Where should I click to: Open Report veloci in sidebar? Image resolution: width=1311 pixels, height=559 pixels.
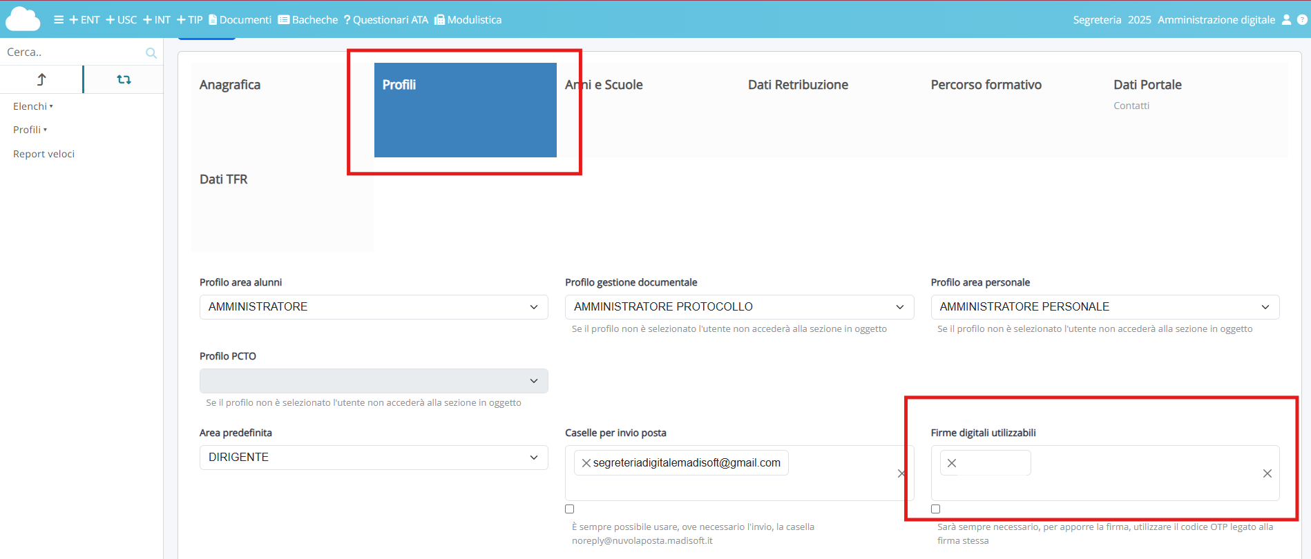pos(44,154)
